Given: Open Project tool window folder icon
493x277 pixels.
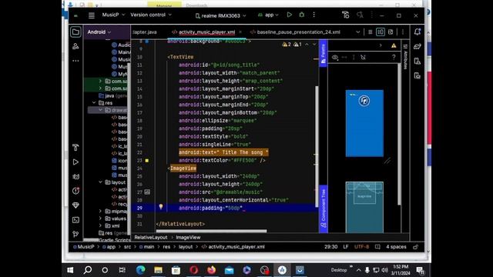Looking at the screenshot, I should tap(75, 32).
